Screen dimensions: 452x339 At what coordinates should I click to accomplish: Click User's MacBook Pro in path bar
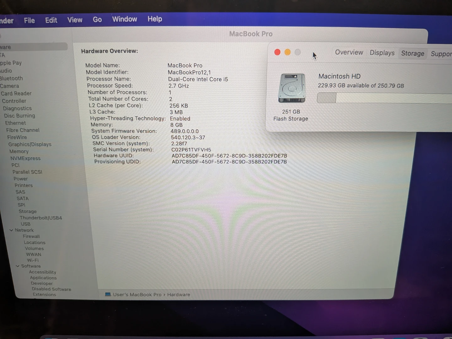(x=137, y=295)
